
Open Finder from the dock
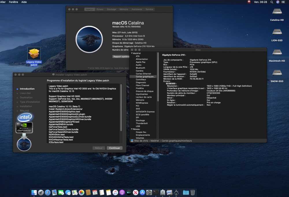tap(34, 192)
